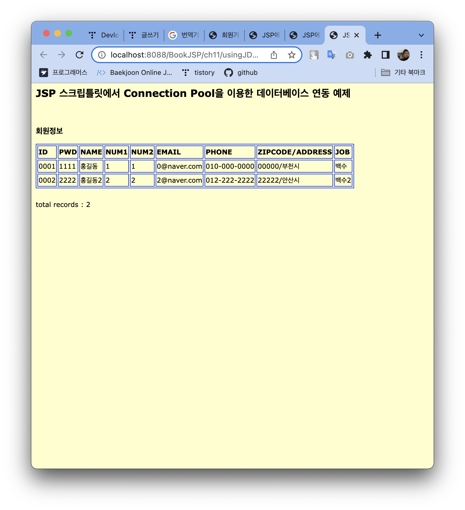
Task: Select the JOB column header
Action: click(343, 152)
